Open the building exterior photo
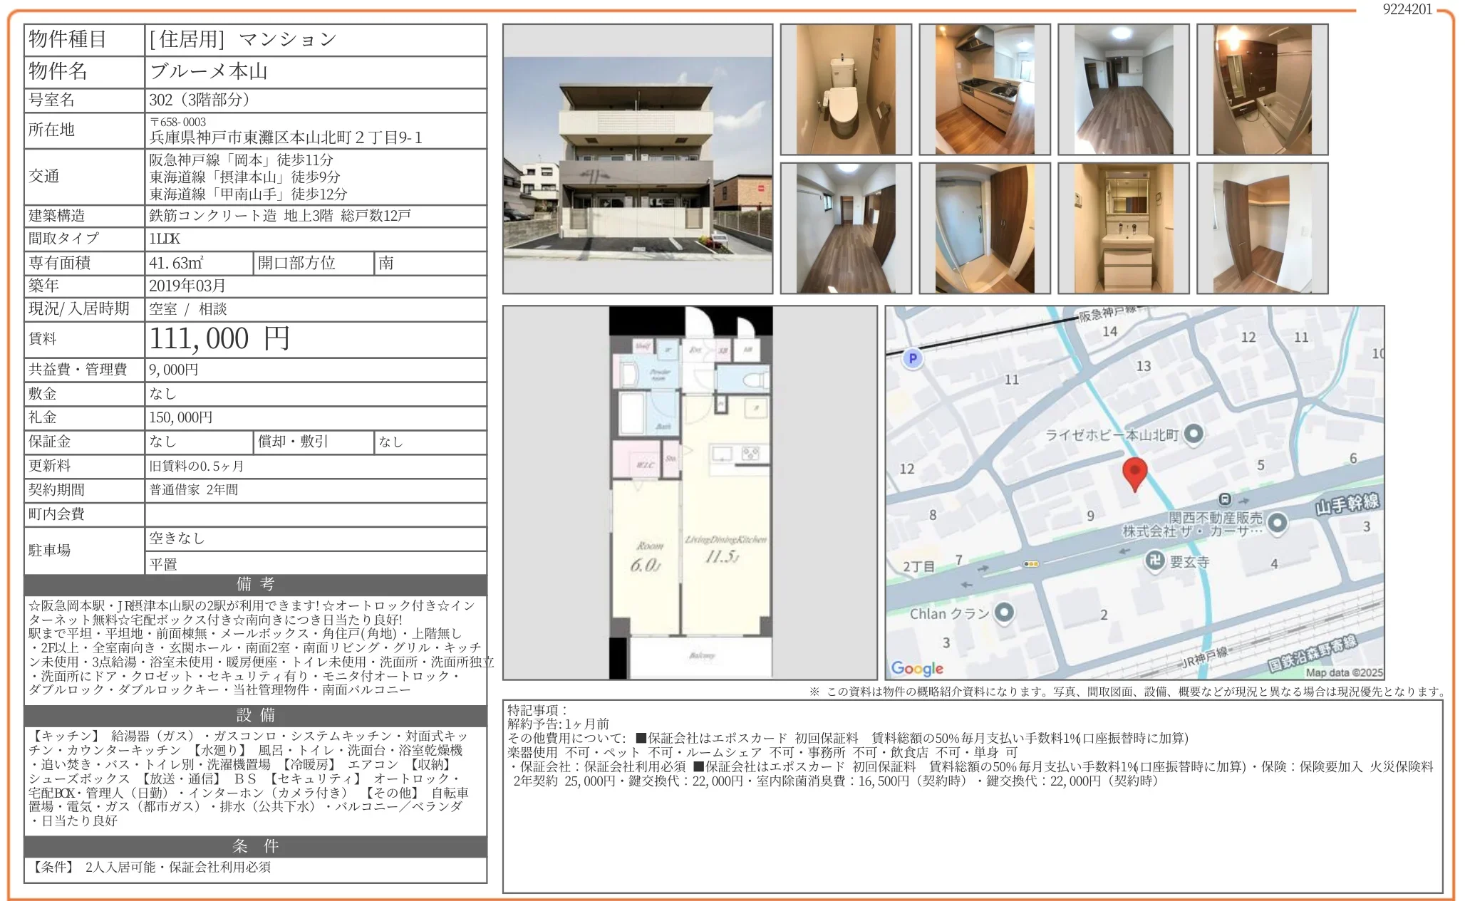The height and width of the screenshot is (901, 1465). pos(637,159)
